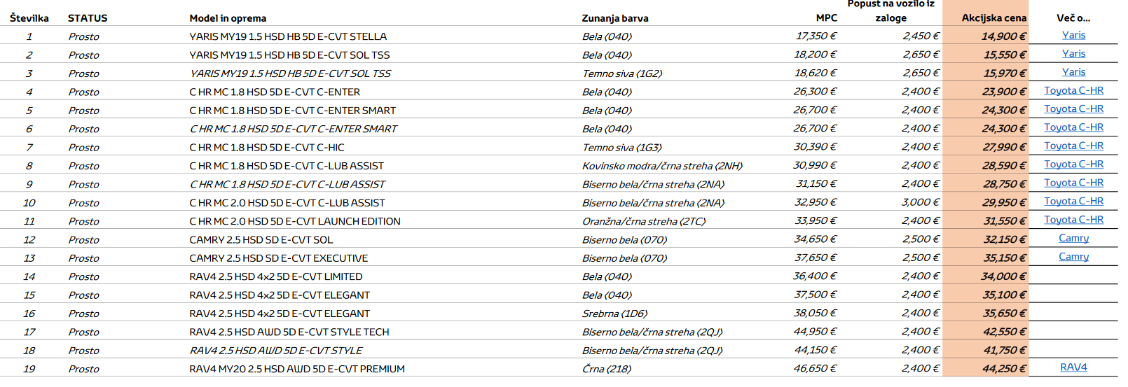
Task: Follow Toyota C-HR link in row 10
Action: tap(1073, 201)
